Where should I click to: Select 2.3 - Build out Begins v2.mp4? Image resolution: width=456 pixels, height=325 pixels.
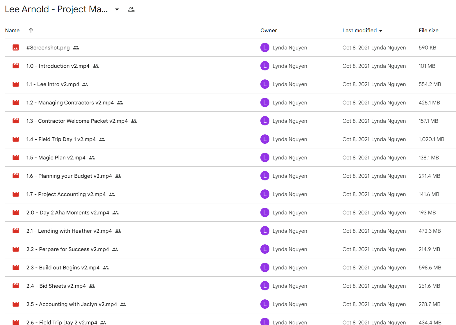[x=63, y=267]
